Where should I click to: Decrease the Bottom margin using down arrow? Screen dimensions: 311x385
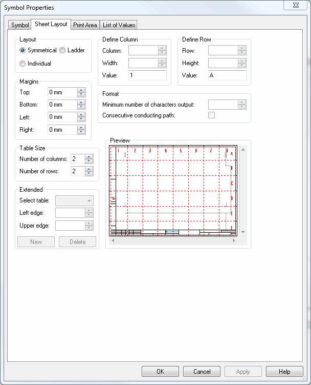pyautogui.click(x=81, y=107)
